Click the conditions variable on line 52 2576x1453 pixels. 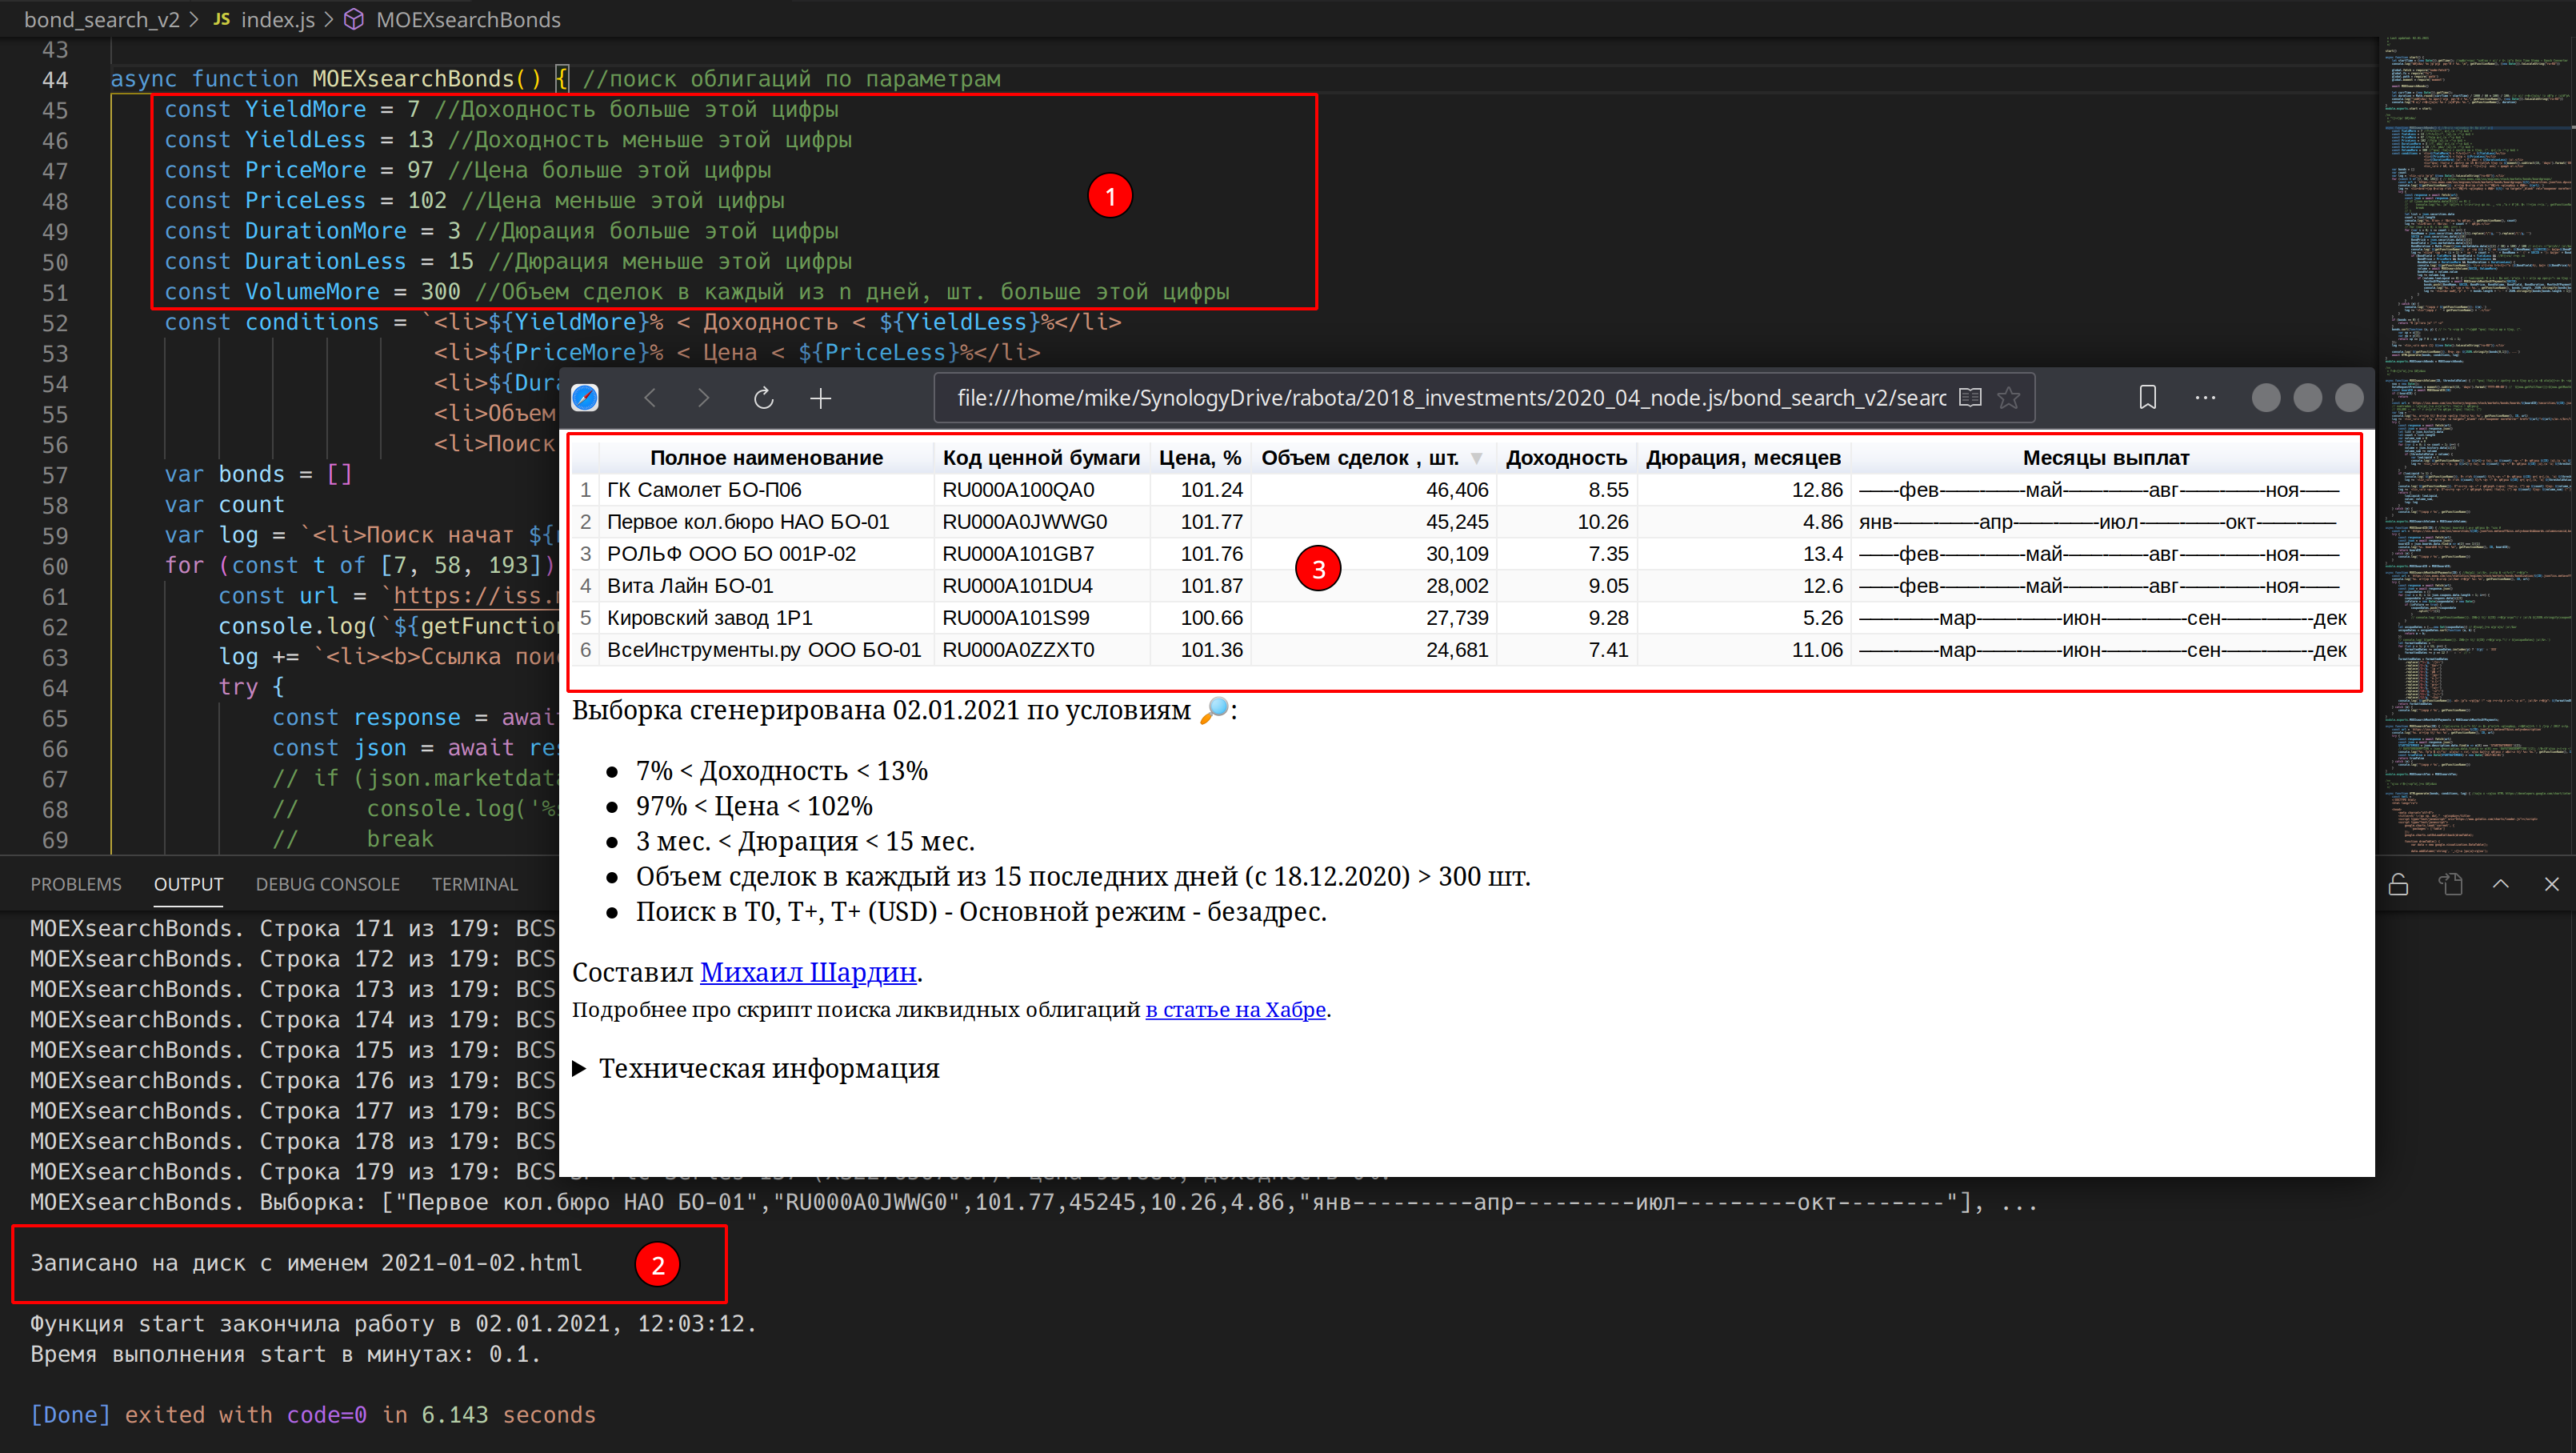[312, 323]
